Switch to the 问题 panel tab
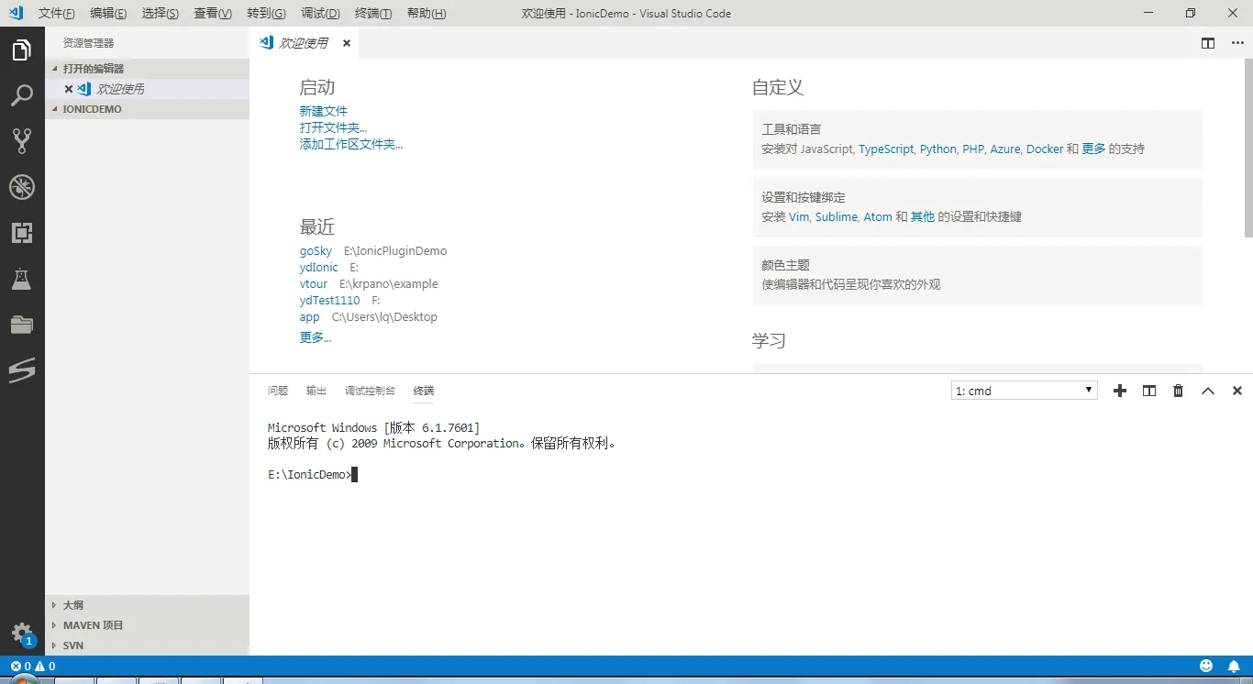Screen dimensions: 1253x684 (x=278, y=391)
